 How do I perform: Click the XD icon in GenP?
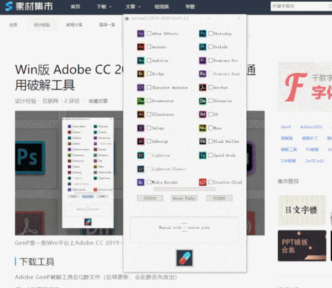203,114
